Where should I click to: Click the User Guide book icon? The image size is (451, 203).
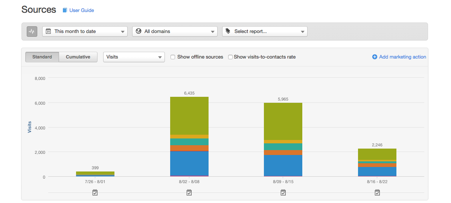[x=65, y=11]
